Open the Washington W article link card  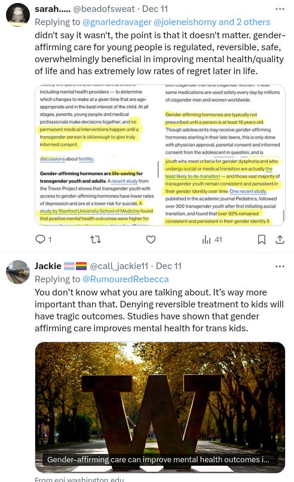coord(160,407)
